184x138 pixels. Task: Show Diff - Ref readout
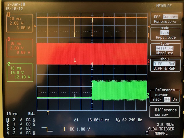164,64
